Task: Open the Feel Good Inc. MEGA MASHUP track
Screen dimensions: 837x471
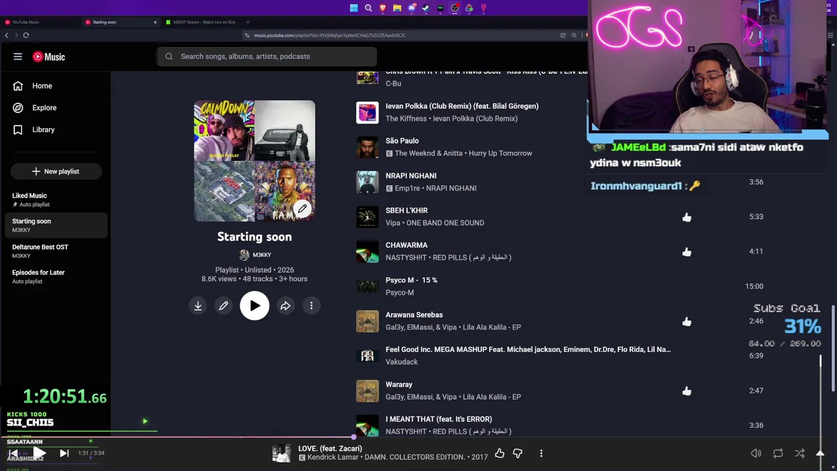Action: pyautogui.click(x=528, y=349)
